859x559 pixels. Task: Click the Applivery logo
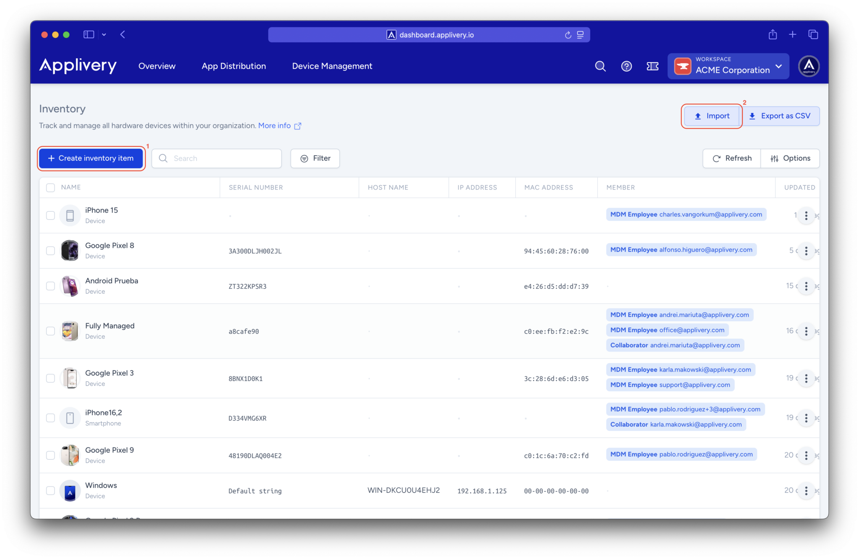click(x=78, y=66)
